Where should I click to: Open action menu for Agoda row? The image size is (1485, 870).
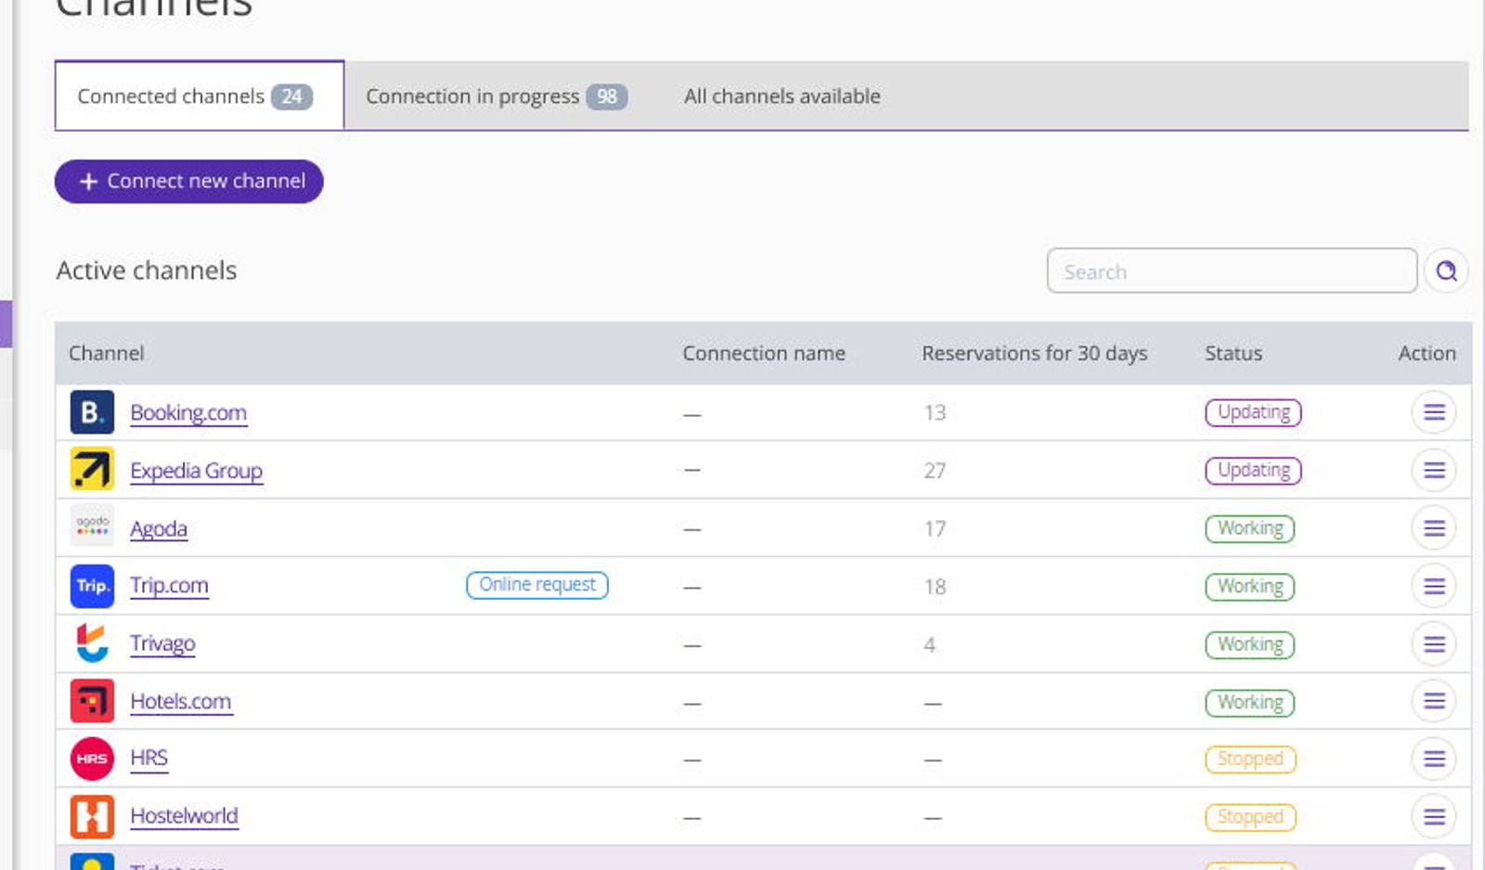point(1434,528)
